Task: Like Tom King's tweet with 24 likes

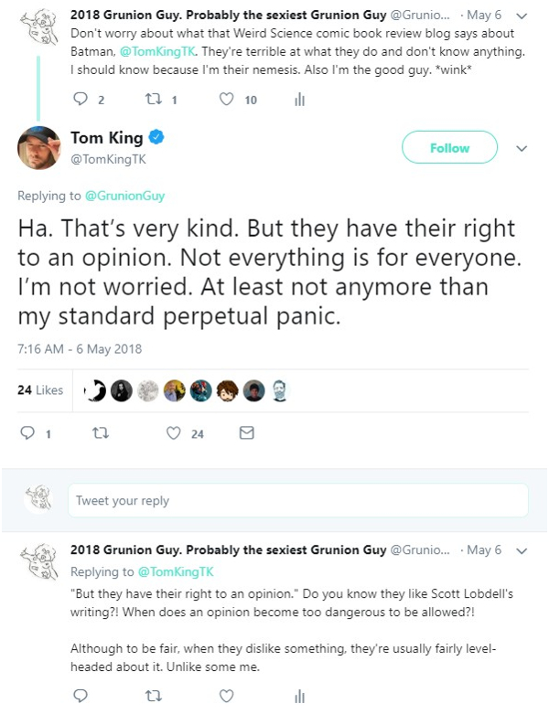Action: pyautogui.click(x=174, y=434)
